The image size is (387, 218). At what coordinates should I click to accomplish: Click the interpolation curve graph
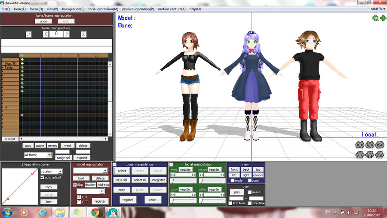pyautogui.click(x=20, y=187)
